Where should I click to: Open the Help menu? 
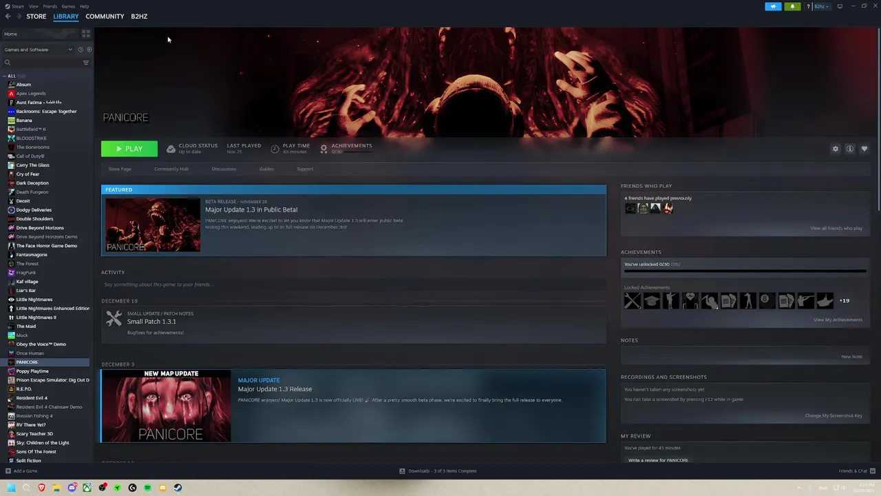pos(84,6)
